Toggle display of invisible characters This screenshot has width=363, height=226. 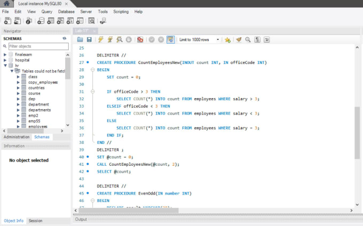(257, 39)
